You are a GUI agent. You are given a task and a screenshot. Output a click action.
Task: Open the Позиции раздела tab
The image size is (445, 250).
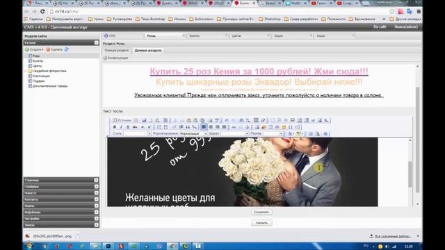[x=117, y=51]
